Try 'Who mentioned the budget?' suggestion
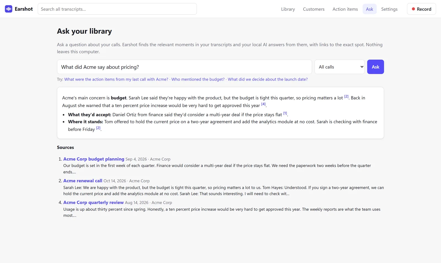The width and height of the screenshot is (441, 263). 198,79
